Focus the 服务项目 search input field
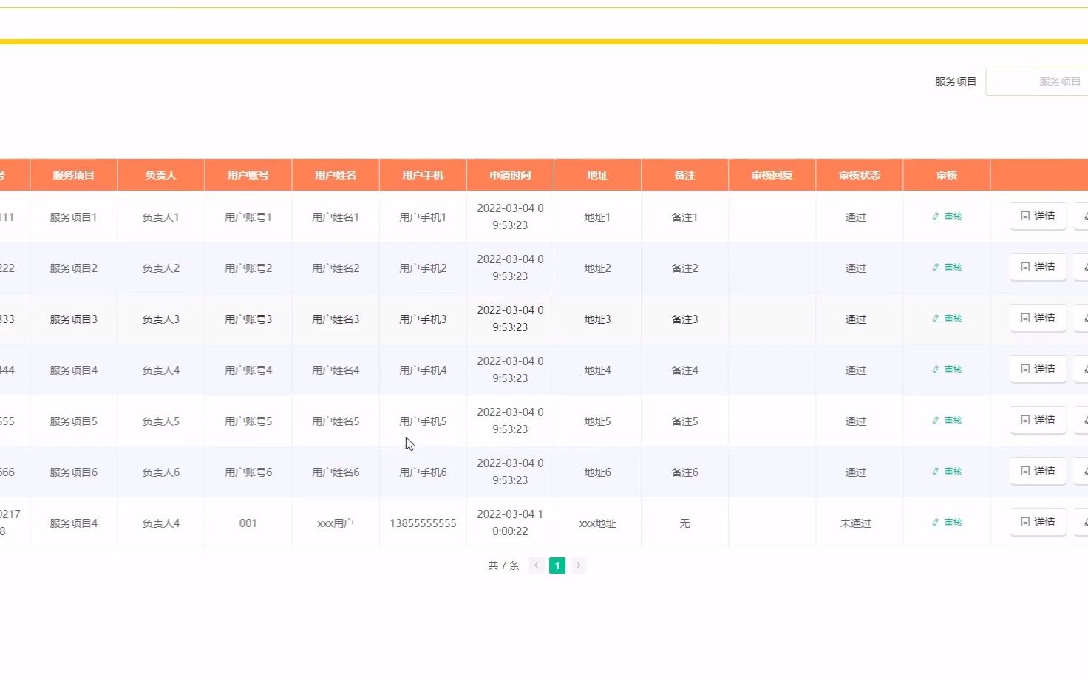Viewport: 1088px width, 680px height. click(x=1037, y=81)
